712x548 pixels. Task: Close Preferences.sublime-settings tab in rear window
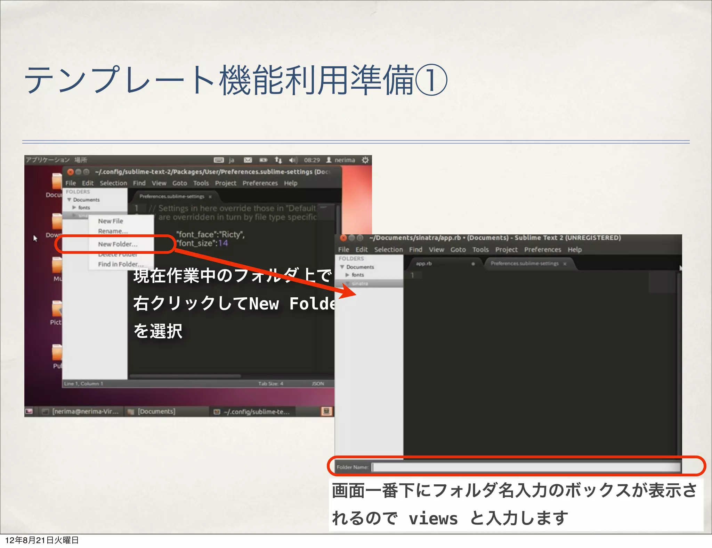[x=210, y=197]
